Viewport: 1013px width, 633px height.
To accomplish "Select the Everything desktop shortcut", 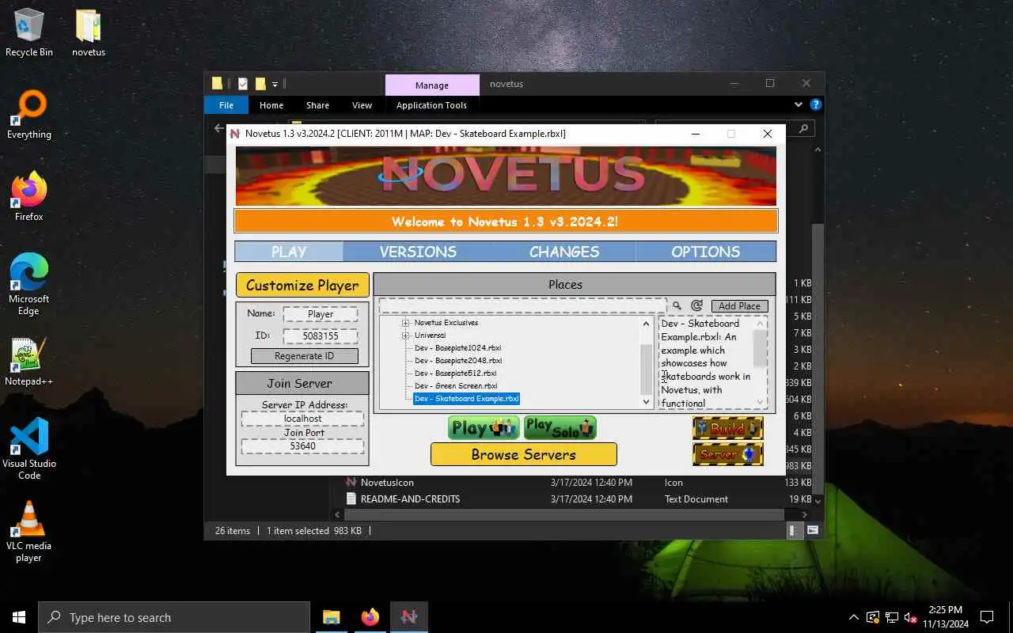I will (x=29, y=116).
